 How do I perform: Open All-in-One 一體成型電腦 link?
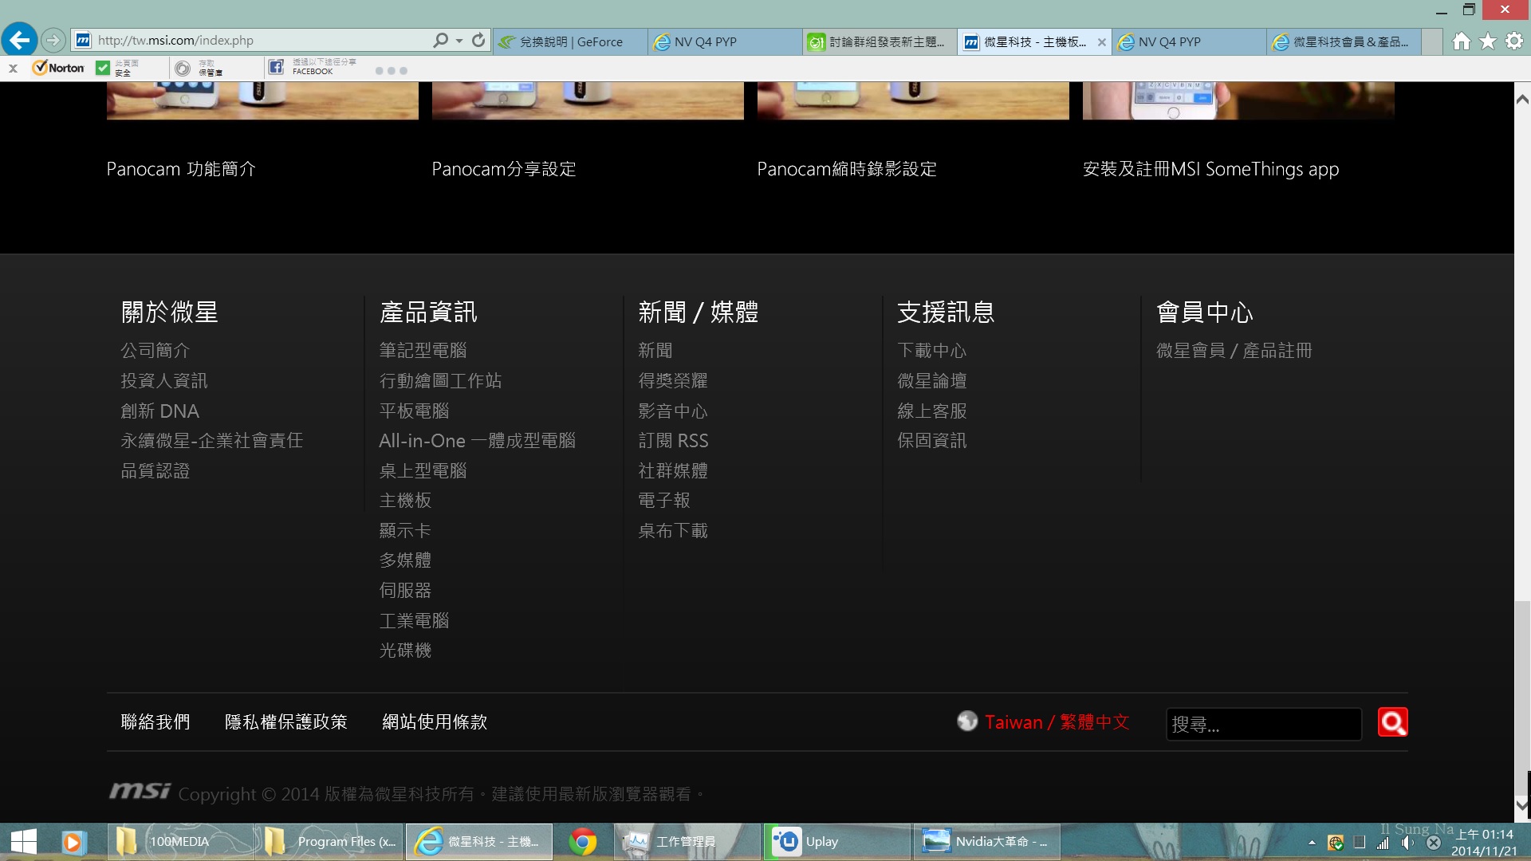click(478, 441)
